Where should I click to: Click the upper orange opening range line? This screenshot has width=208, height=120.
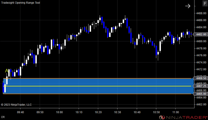pyautogui.click(x=97, y=78)
